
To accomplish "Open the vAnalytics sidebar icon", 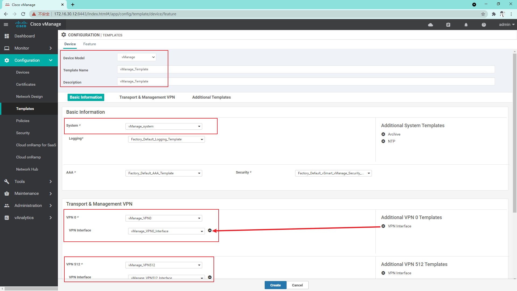I will click(7, 217).
